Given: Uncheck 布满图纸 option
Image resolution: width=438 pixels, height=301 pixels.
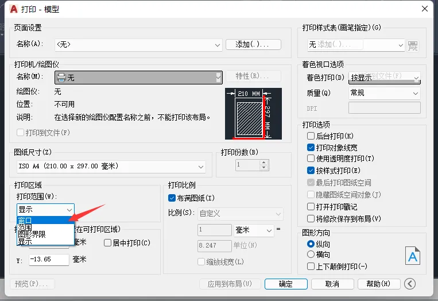Looking at the screenshot, I should [x=172, y=198].
